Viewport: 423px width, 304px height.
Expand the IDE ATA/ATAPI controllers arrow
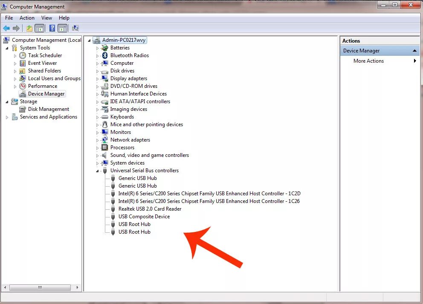(x=97, y=102)
